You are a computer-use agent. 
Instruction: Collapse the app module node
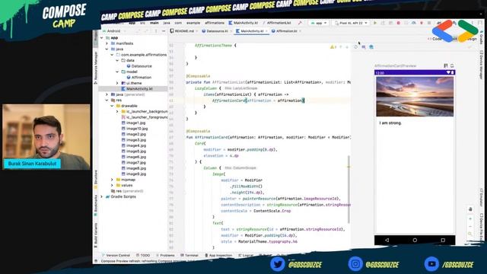pyautogui.click(x=101, y=38)
